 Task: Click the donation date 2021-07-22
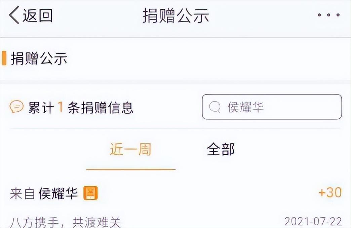pos(313,222)
